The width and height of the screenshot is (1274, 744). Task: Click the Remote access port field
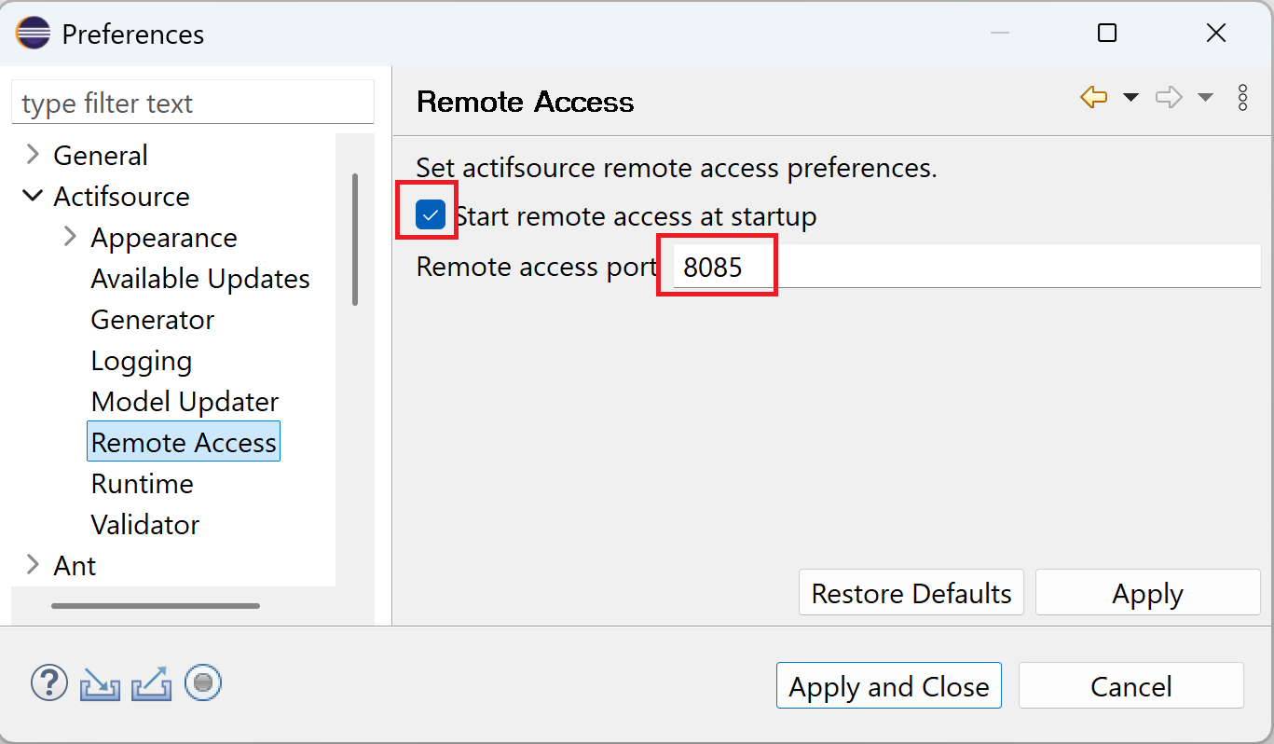coord(967,267)
